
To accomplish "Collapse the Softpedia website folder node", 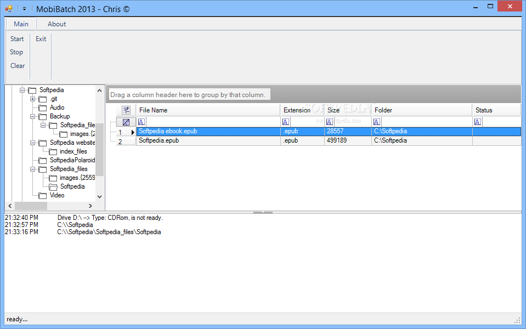I will [x=32, y=143].
